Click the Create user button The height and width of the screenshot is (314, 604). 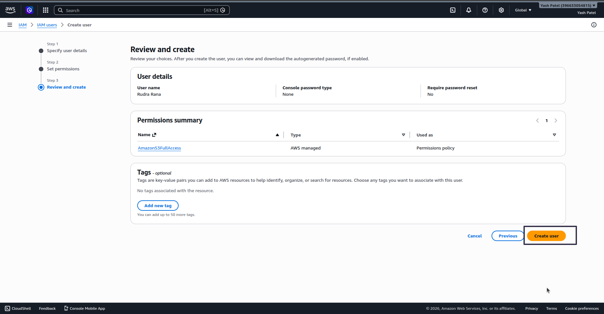coord(546,236)
